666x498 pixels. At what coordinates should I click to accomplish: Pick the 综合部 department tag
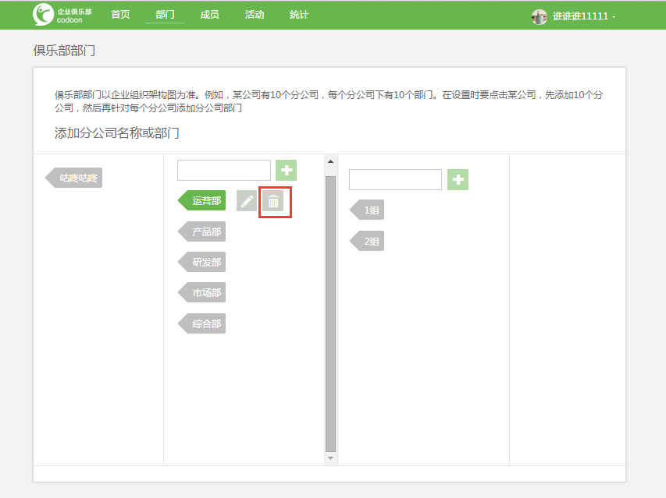(201, 323)
